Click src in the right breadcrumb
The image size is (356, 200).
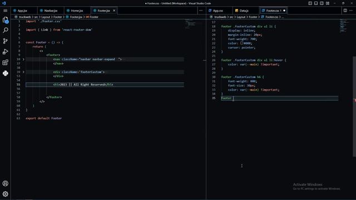(x=231, y=17)
